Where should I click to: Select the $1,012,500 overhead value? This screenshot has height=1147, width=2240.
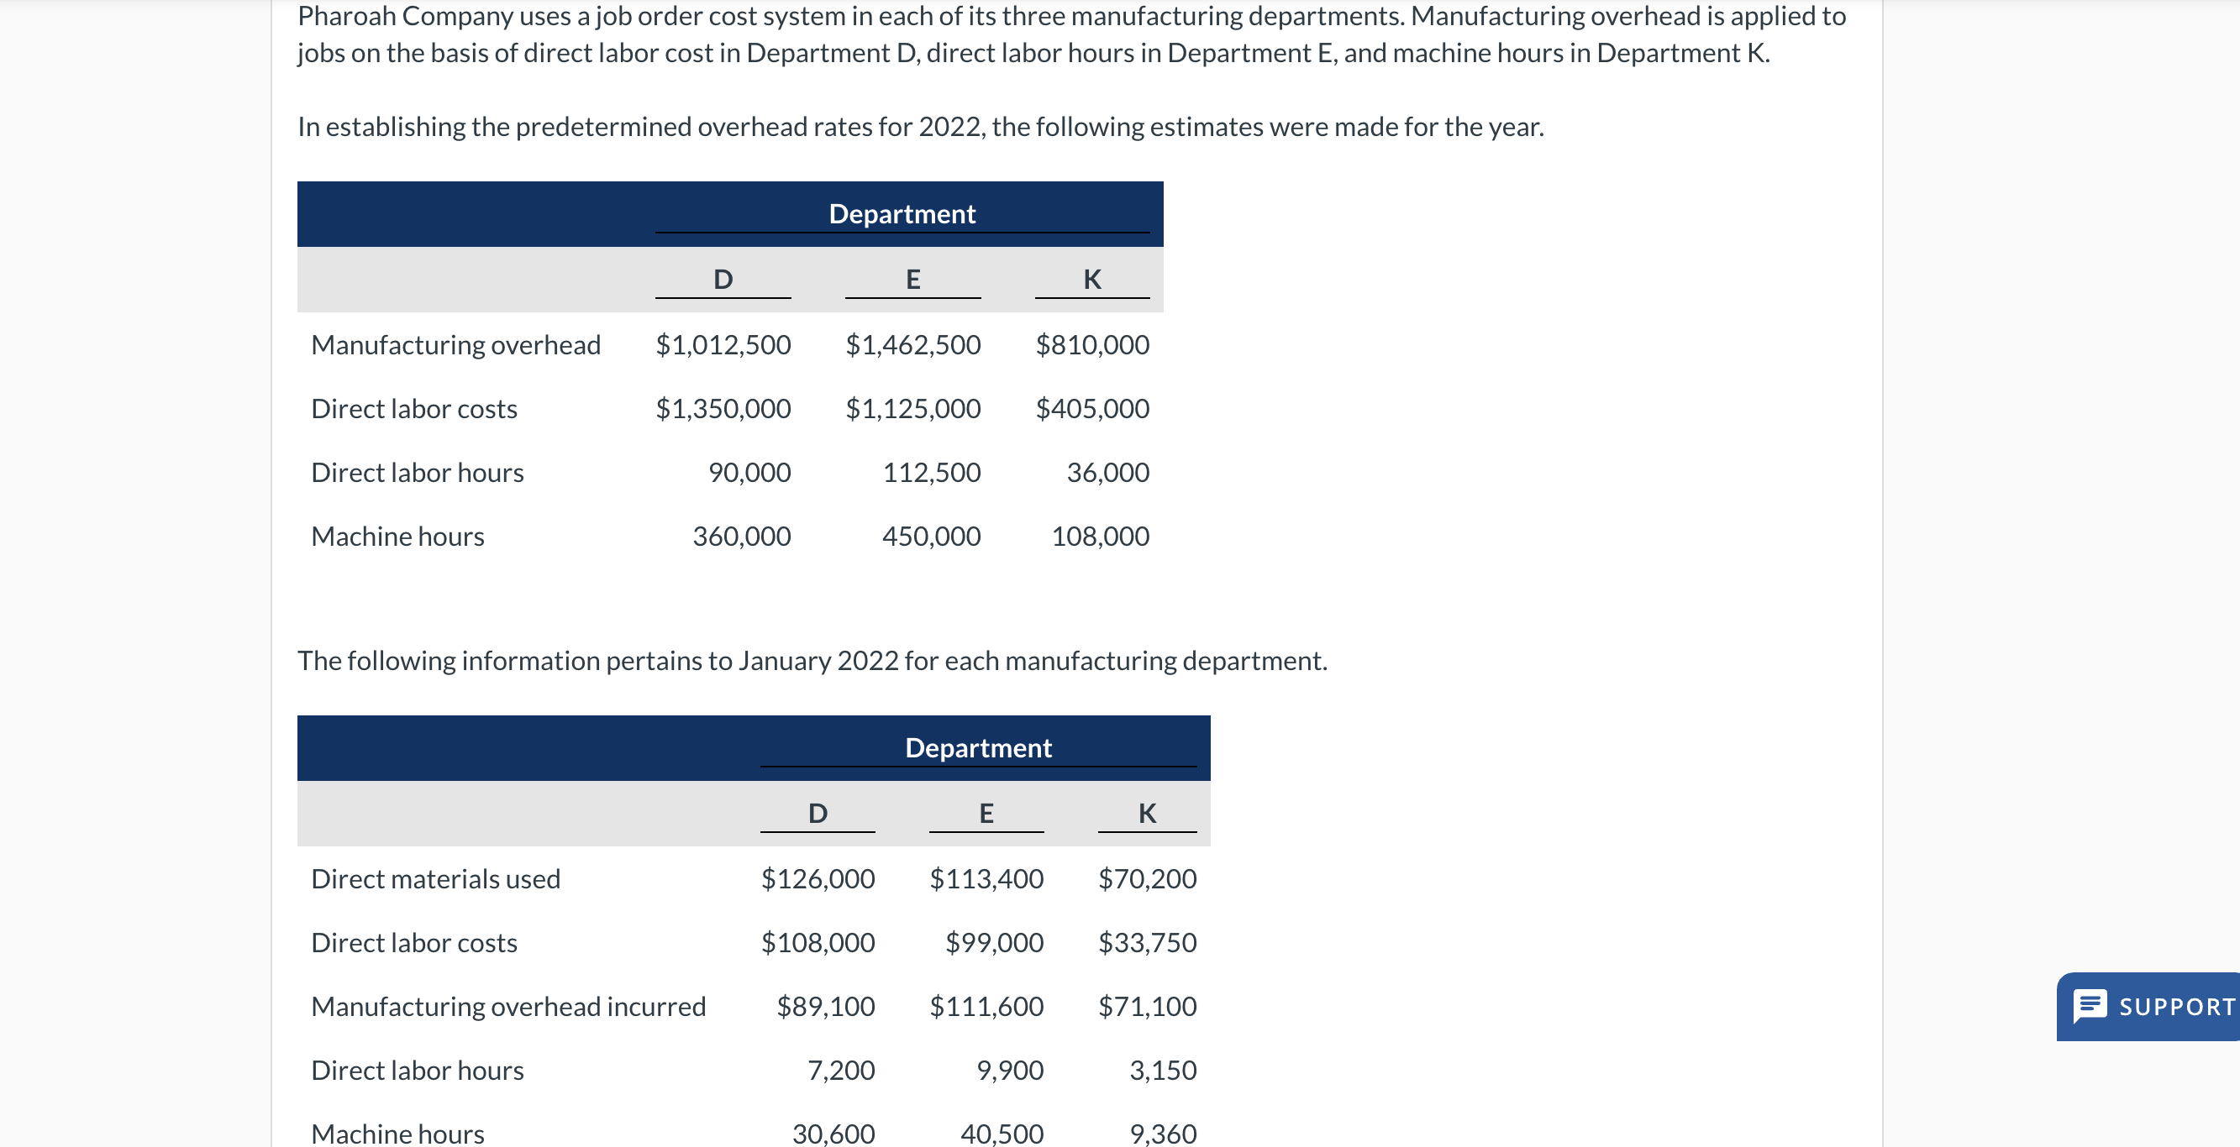click(723, 344)
